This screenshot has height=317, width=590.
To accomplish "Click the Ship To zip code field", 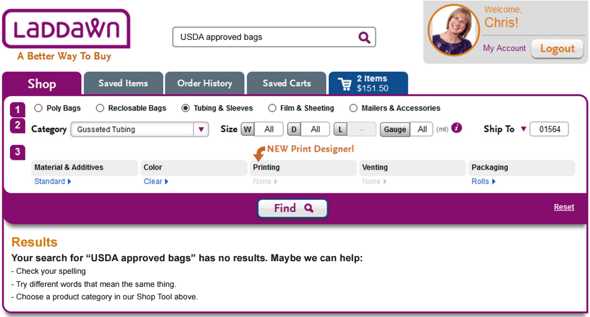I will pyautogui.click(x=549, y=129).
